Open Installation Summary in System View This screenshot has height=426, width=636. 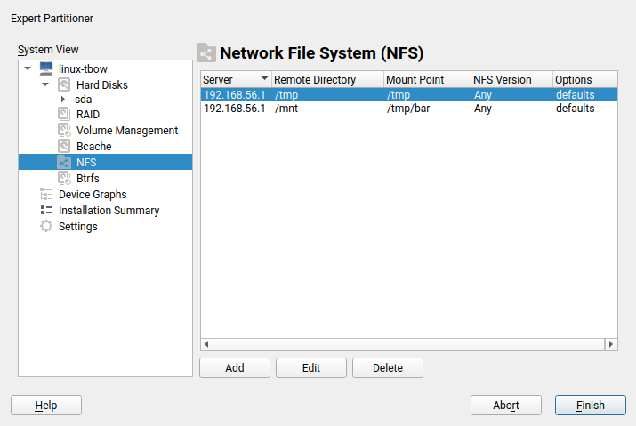pyautogui.click(x=109, y=210)
